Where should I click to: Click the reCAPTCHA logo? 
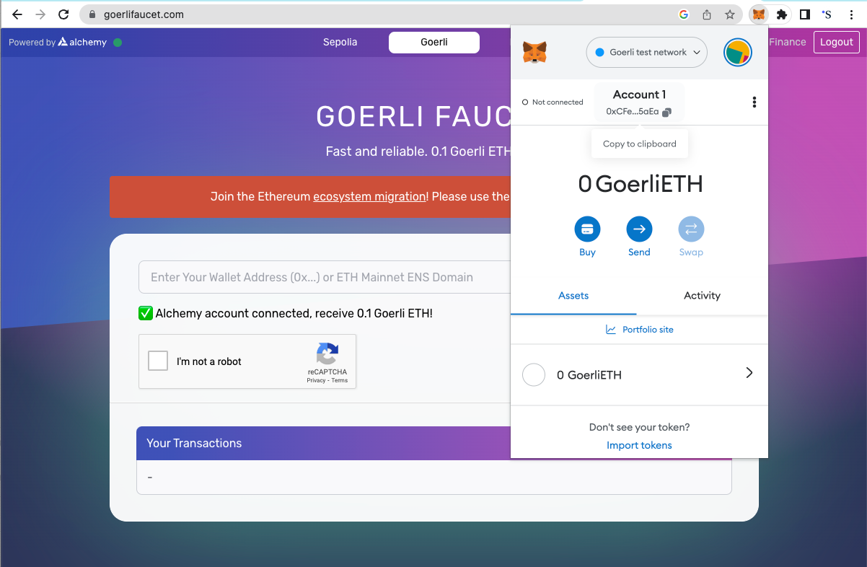(x=327, y=354)
